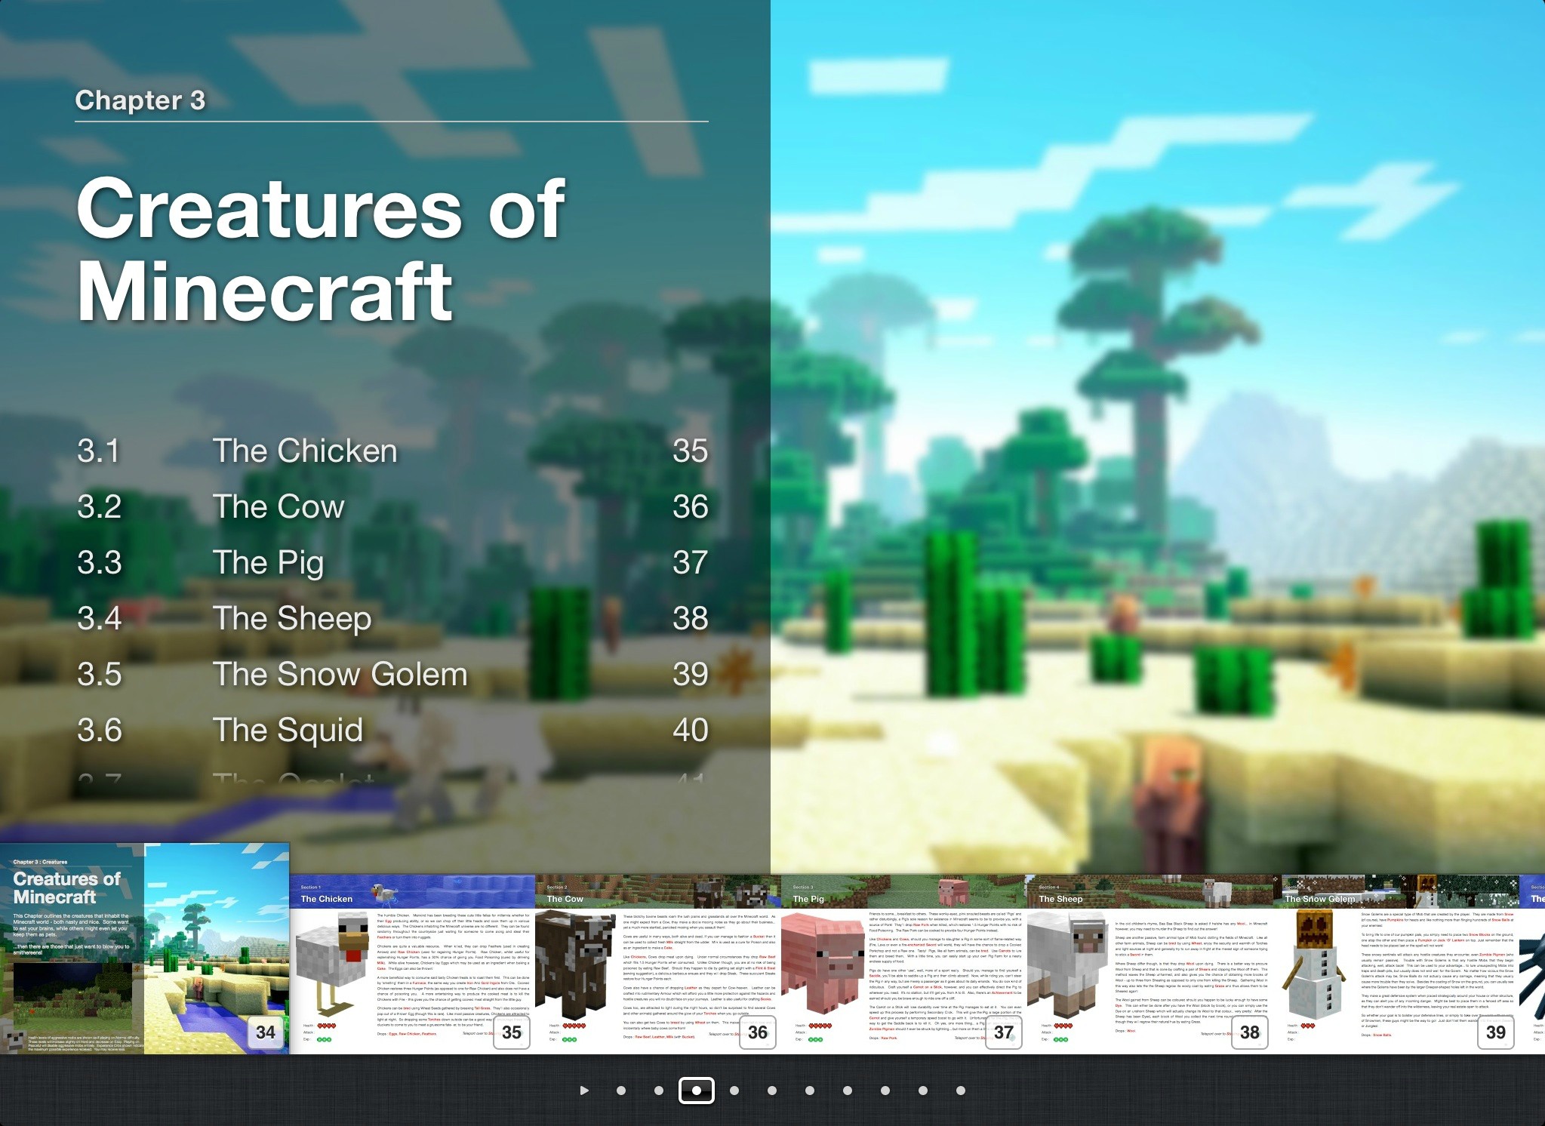This screenshot has height=1126, width=1545.
Task: Go to the chapter dot right after the highlighted one
Action: coord(734,1091)
